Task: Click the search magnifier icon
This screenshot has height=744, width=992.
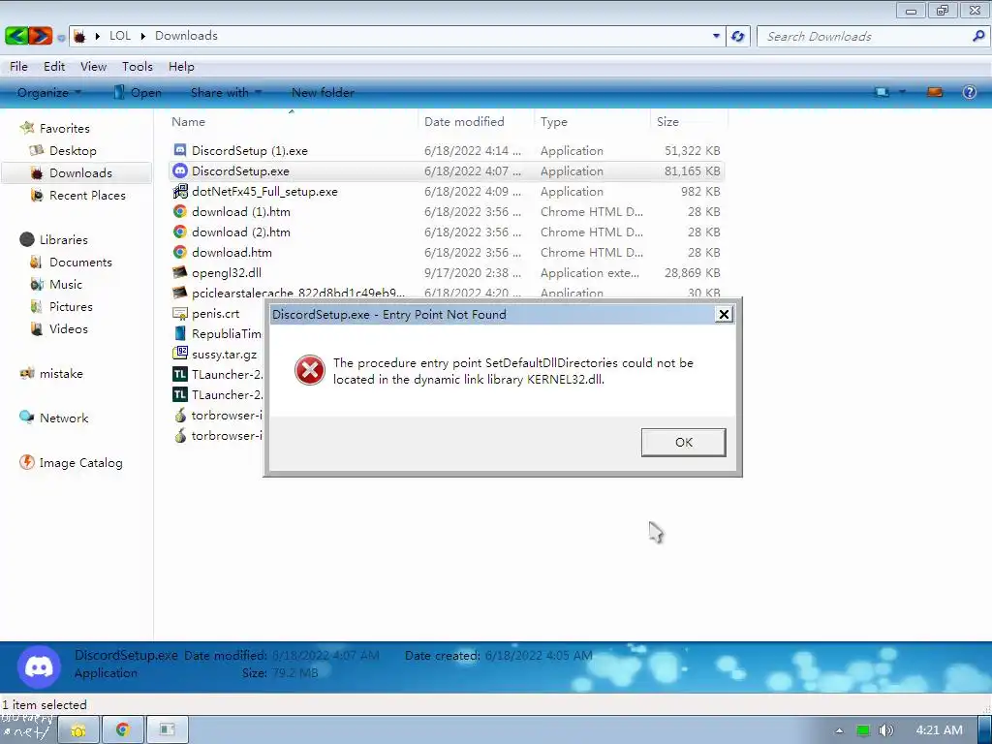Action: (x=978, y=36)
